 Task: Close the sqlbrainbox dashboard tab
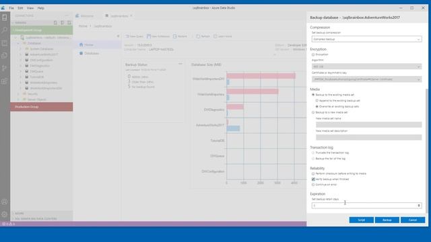point(131,15)
